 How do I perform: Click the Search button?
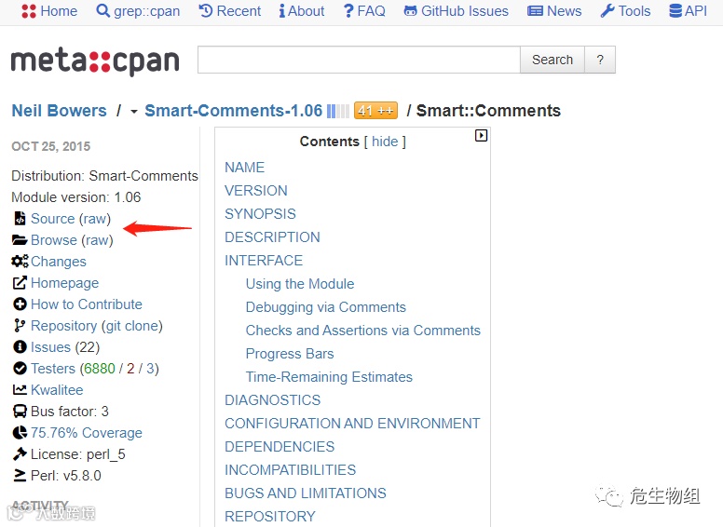[x=552, y=60]
